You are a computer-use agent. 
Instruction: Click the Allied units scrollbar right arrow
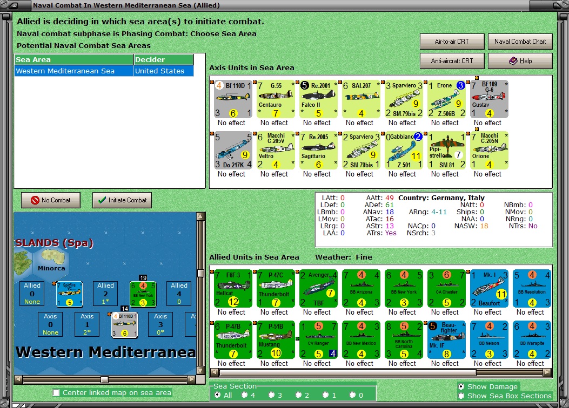tap(547, 372)
